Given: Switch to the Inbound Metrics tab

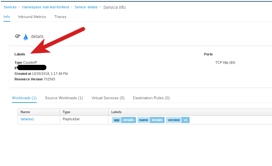Looking at the screenshot, I should 32,17.
